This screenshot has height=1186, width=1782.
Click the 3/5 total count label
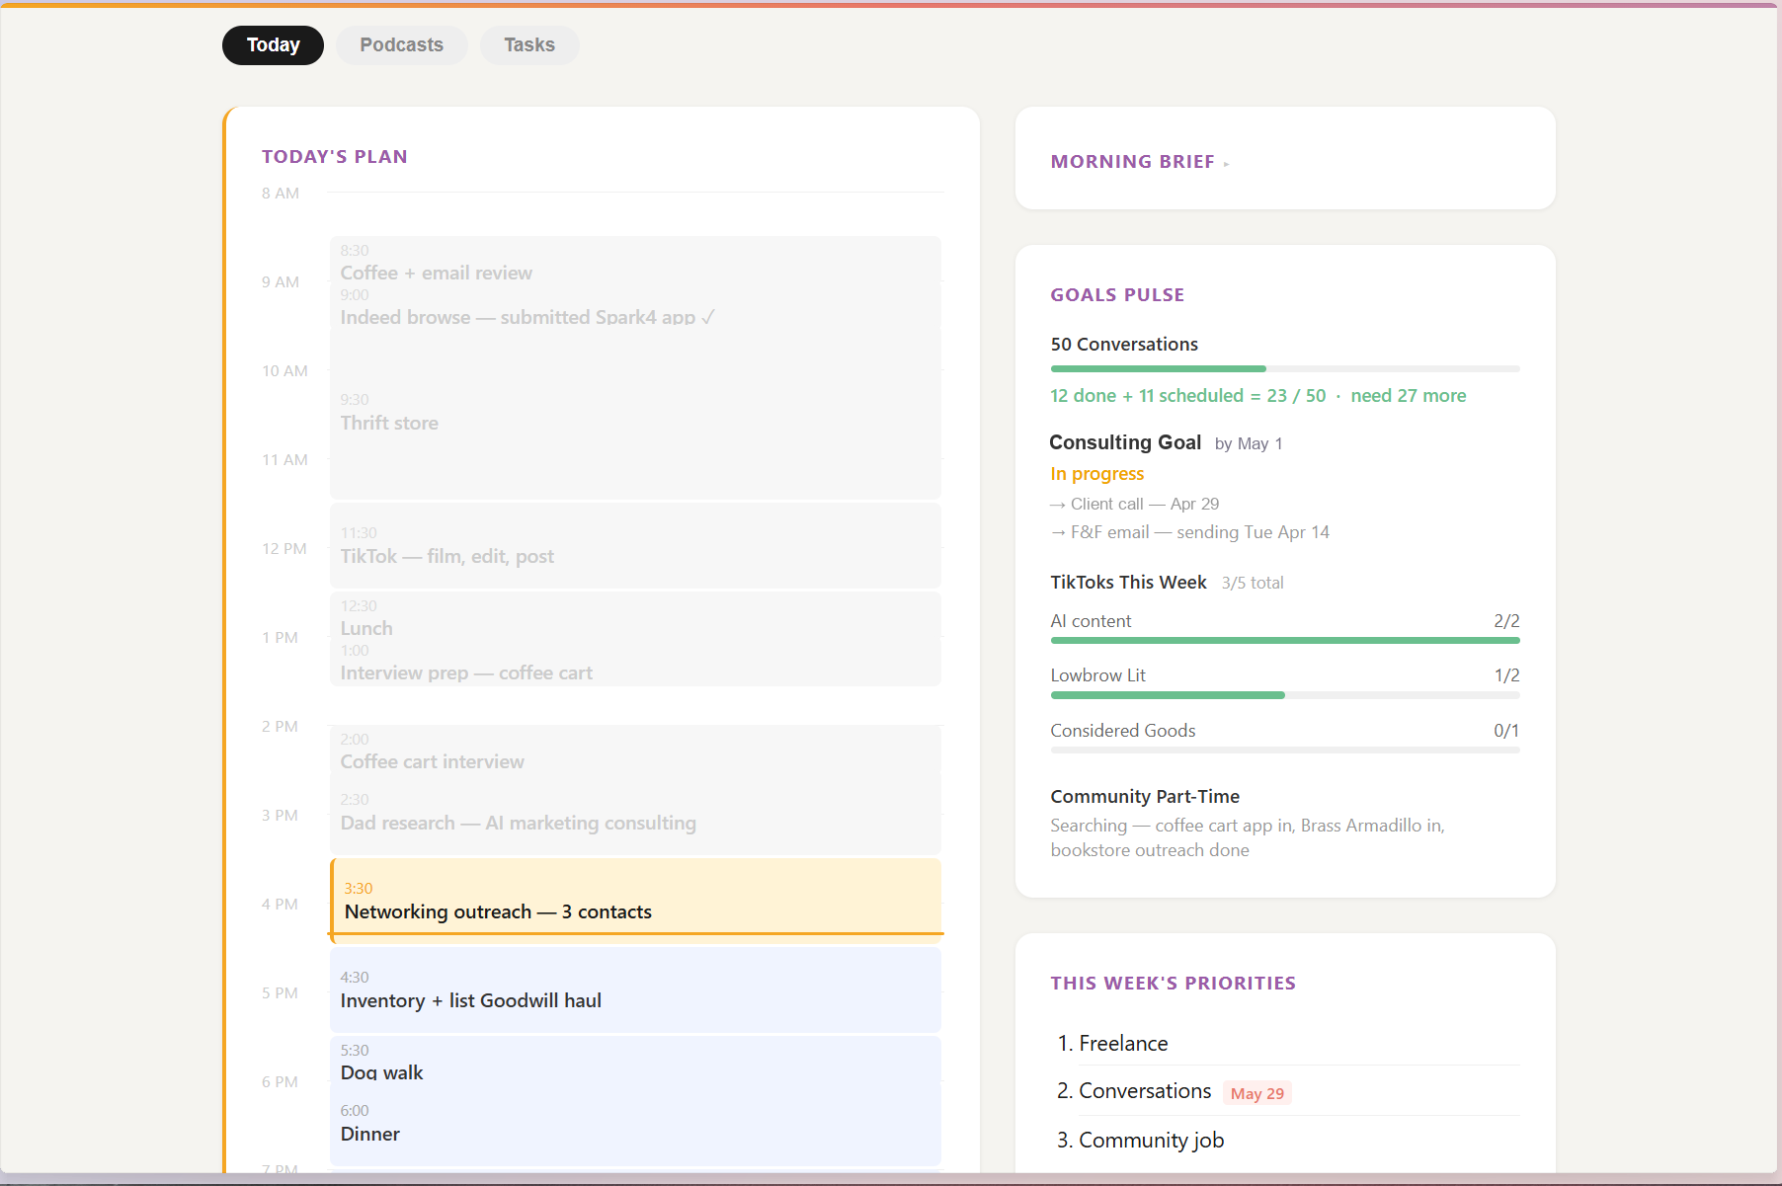(1253, 583)
